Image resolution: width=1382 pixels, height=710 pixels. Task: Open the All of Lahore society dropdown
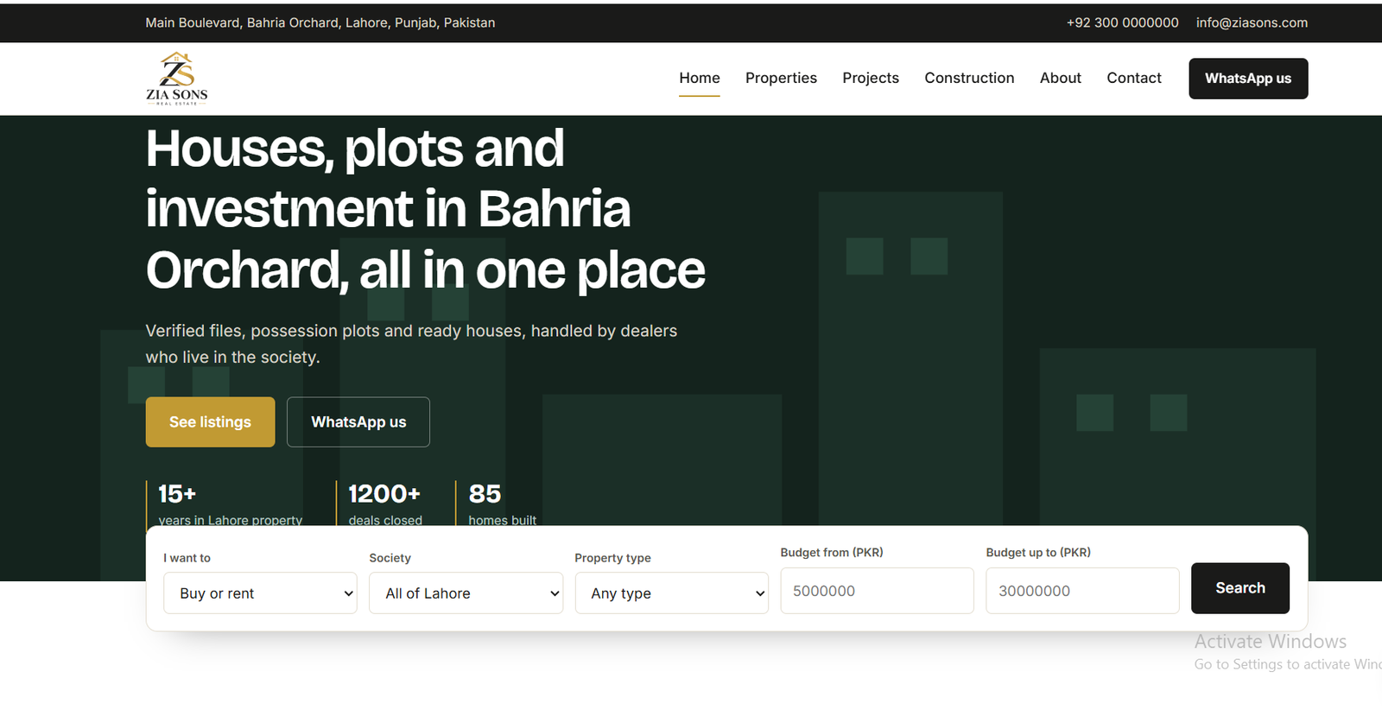point(466,593)
